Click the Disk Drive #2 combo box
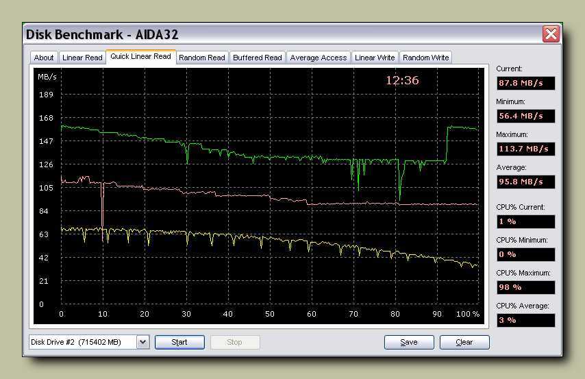585x379 pixels. tap(89, 342)
